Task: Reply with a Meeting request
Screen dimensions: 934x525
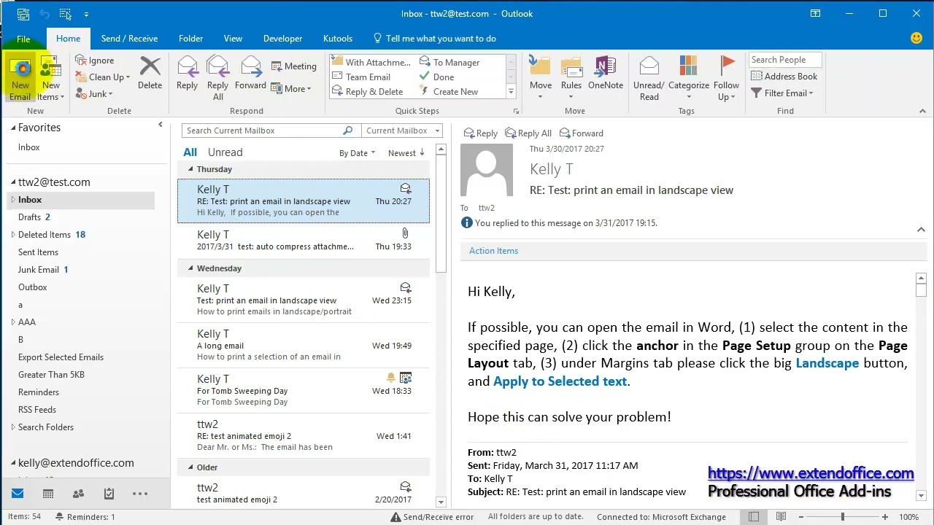Action: pyautogui.click(x=293, y=66)
